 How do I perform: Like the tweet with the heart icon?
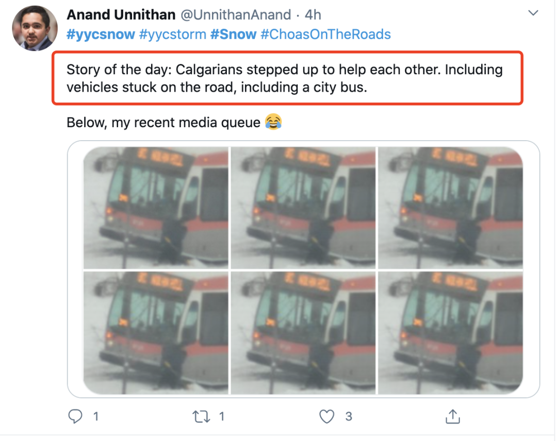[x=326, y=416]
